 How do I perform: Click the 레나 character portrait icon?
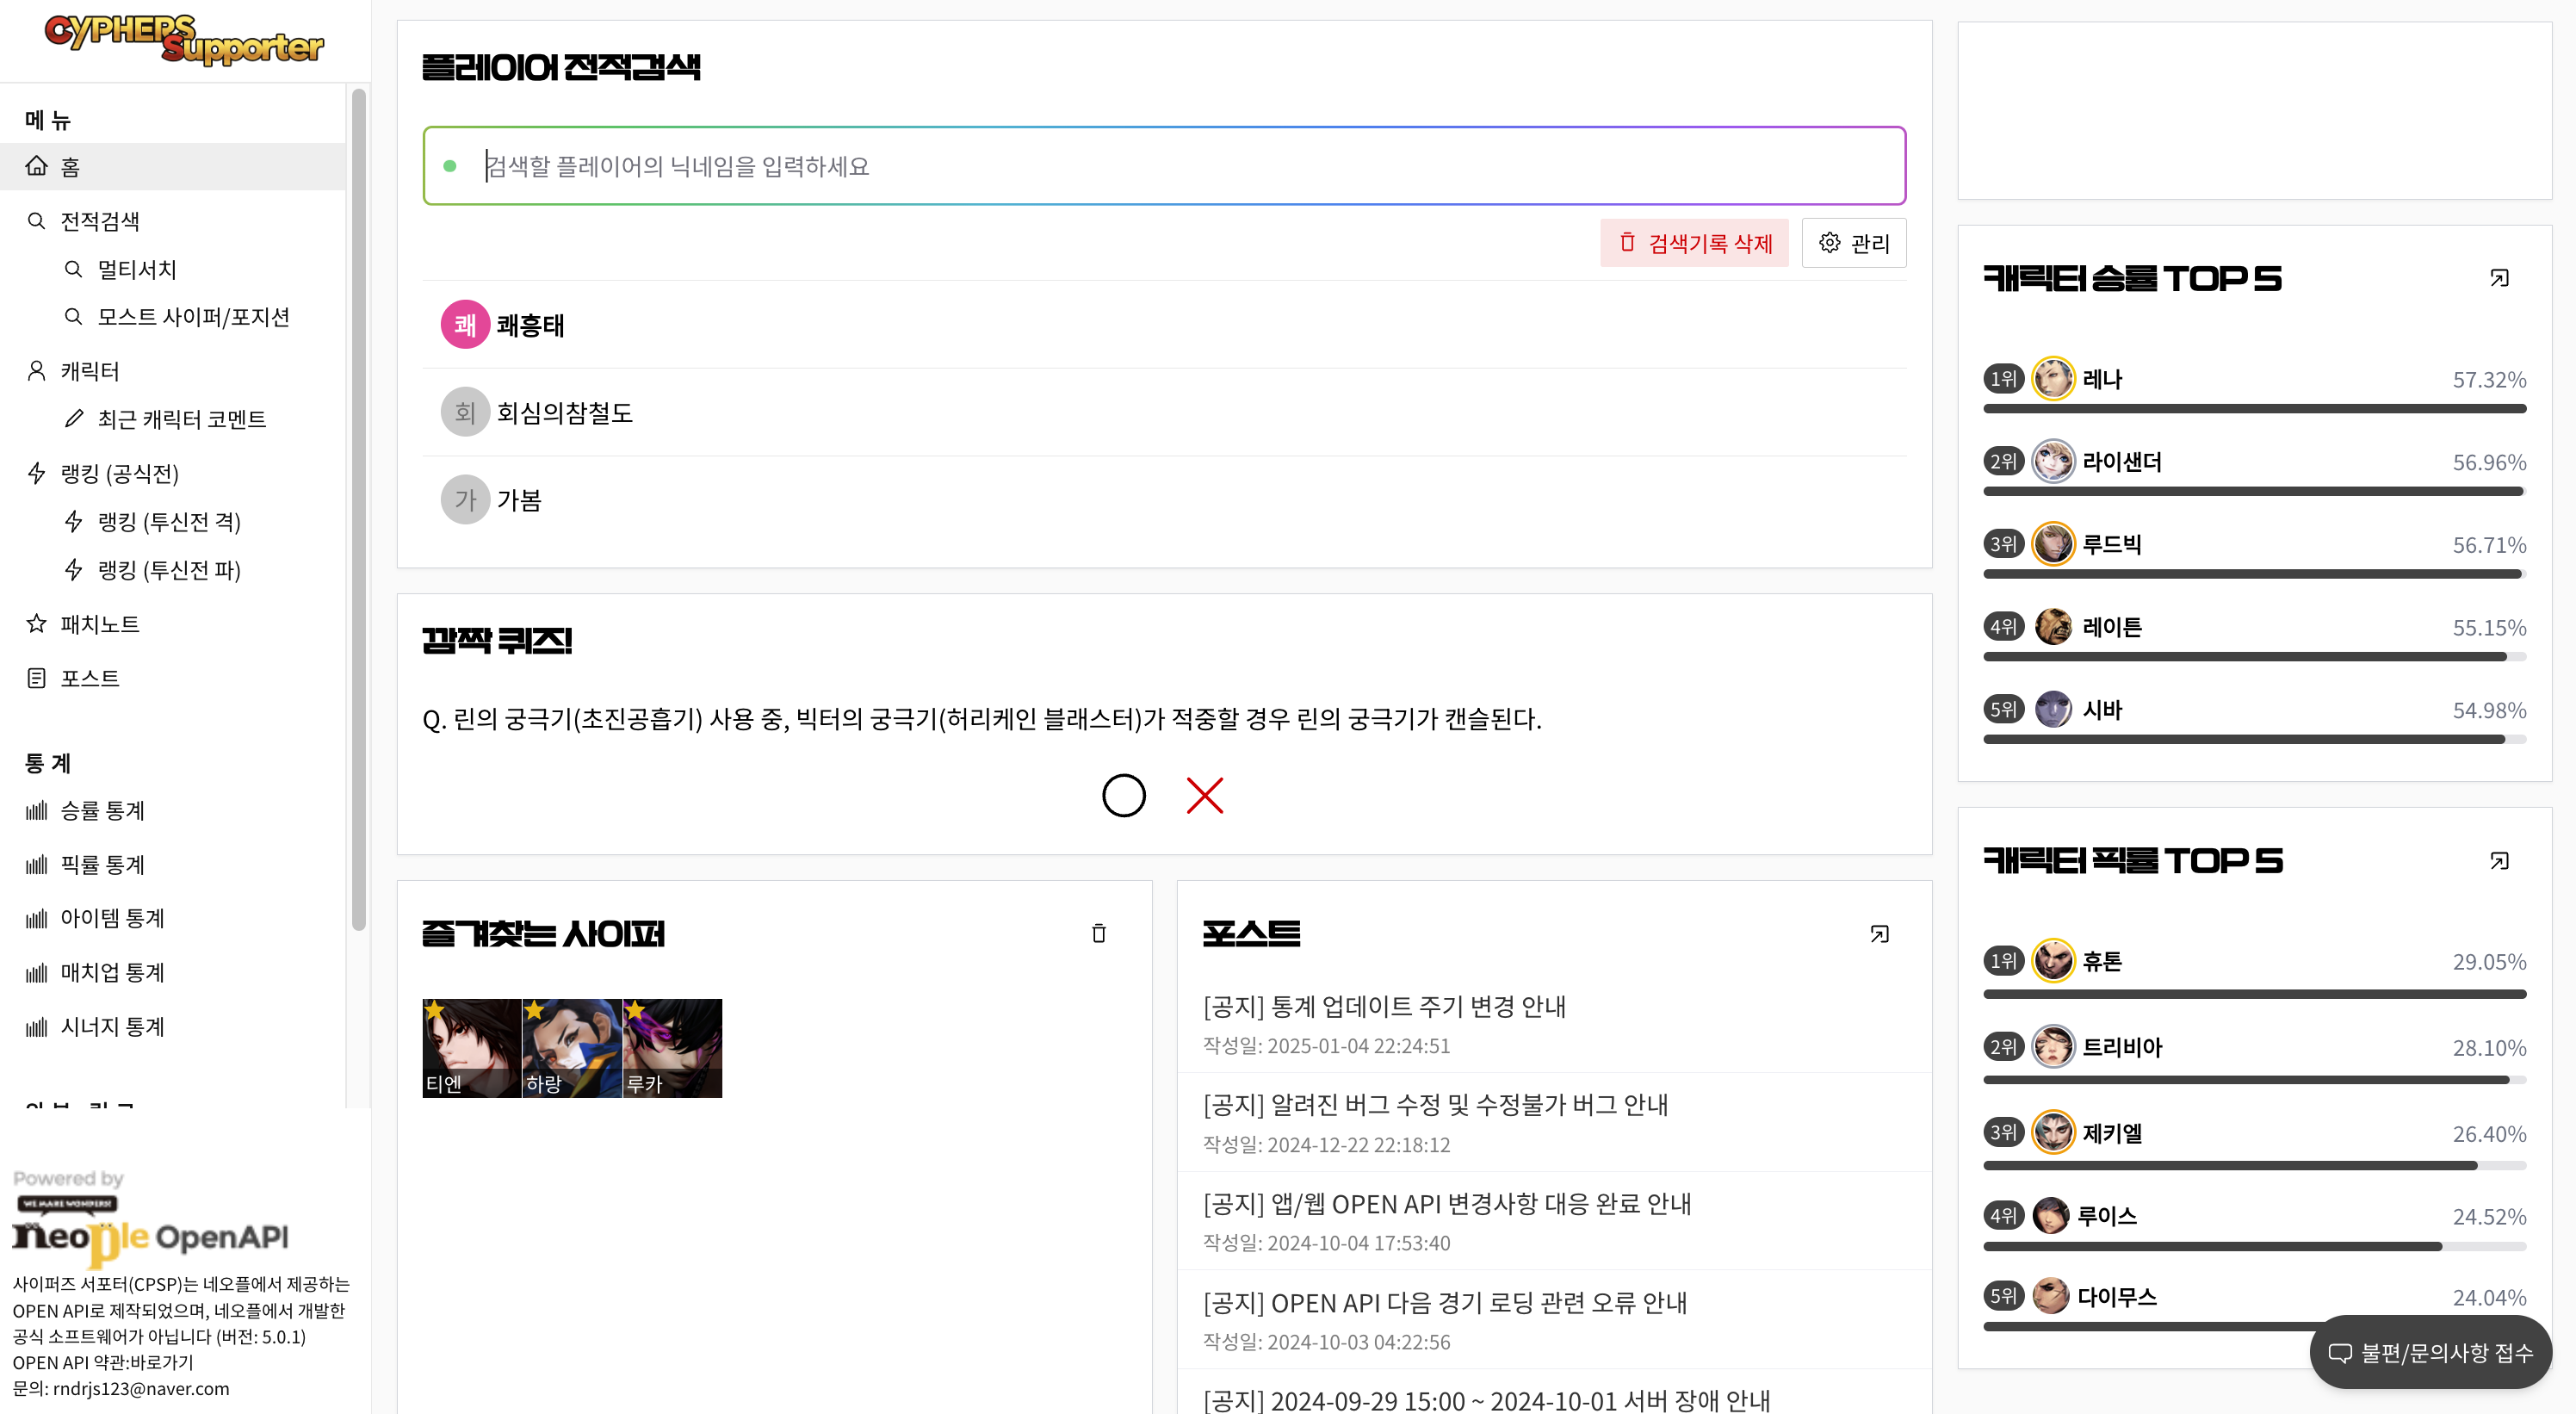pyautogui.click(x=2052, y=379)
